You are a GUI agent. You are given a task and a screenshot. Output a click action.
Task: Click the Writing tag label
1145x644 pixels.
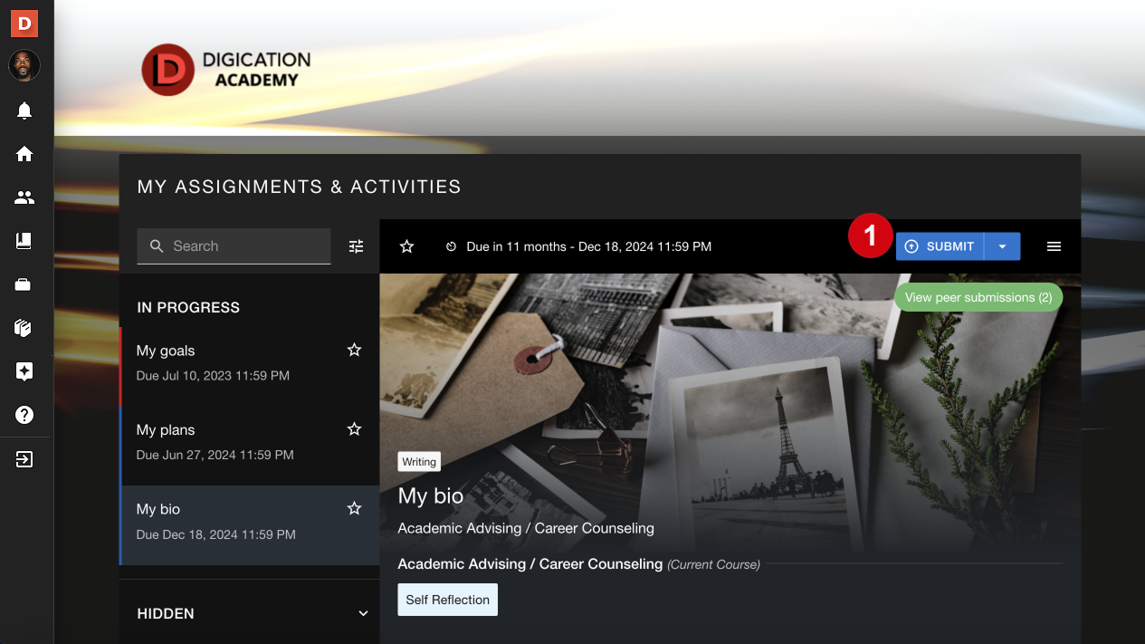point(419,462)
